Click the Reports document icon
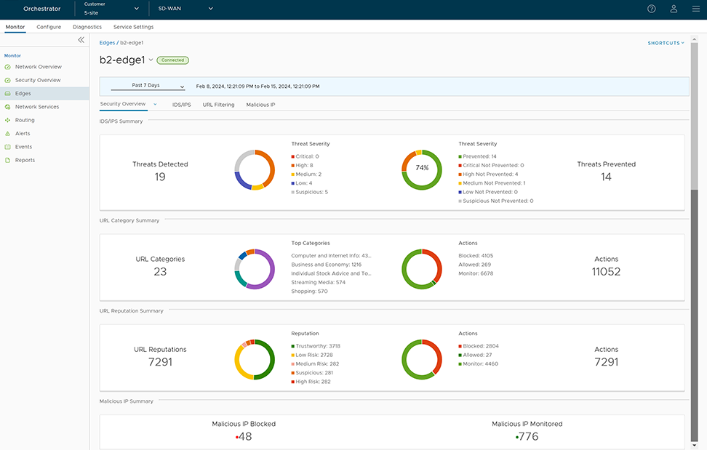 8,160
